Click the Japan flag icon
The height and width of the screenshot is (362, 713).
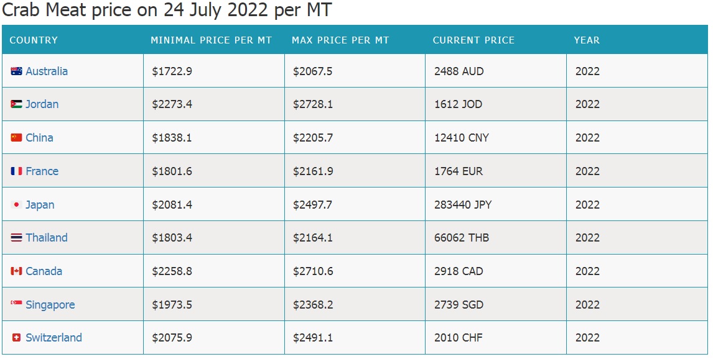click(16, 205)
